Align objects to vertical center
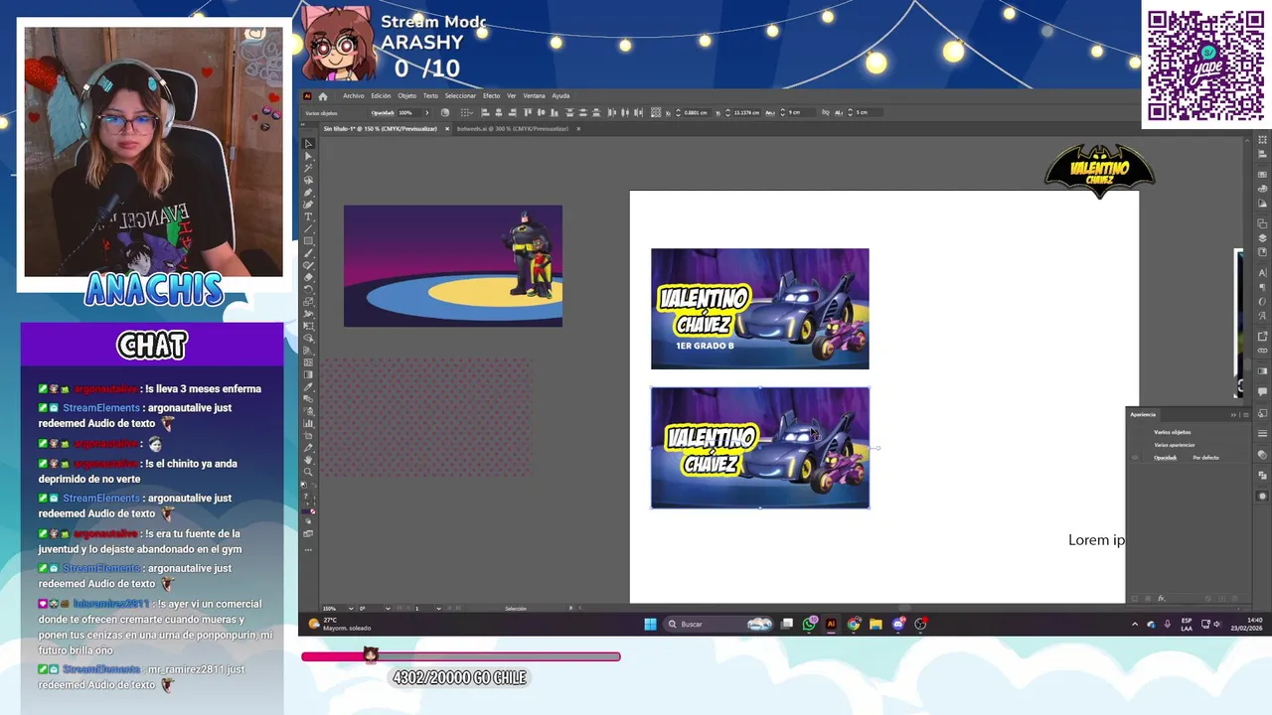 click(541, 112)
